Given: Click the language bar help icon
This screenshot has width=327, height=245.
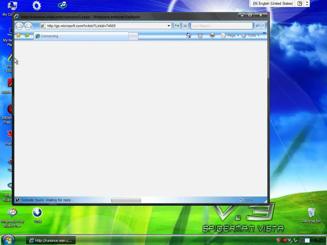Looking at the screenshot, I should point(300,4).
